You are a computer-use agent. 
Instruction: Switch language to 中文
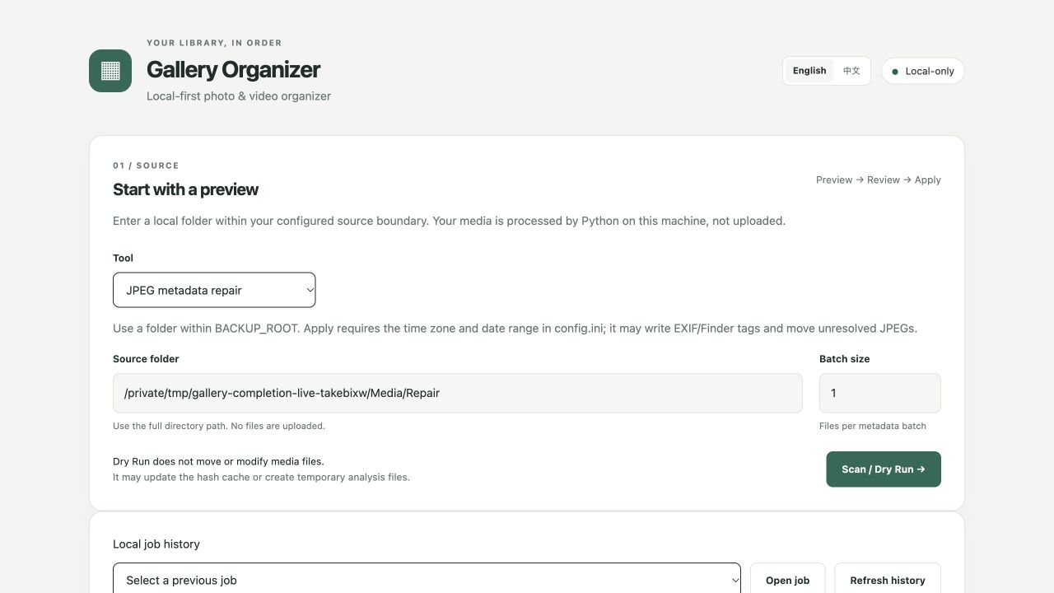click(851, 71)
